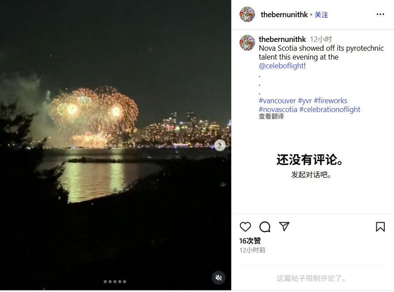Image resolution: width=394 pixels, height=292 pixels.
Task: Open the #yvr hashtag
Action: [305, 101]
